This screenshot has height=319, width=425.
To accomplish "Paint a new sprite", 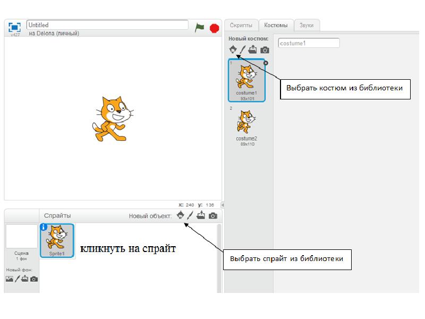I will coord(190,215).
